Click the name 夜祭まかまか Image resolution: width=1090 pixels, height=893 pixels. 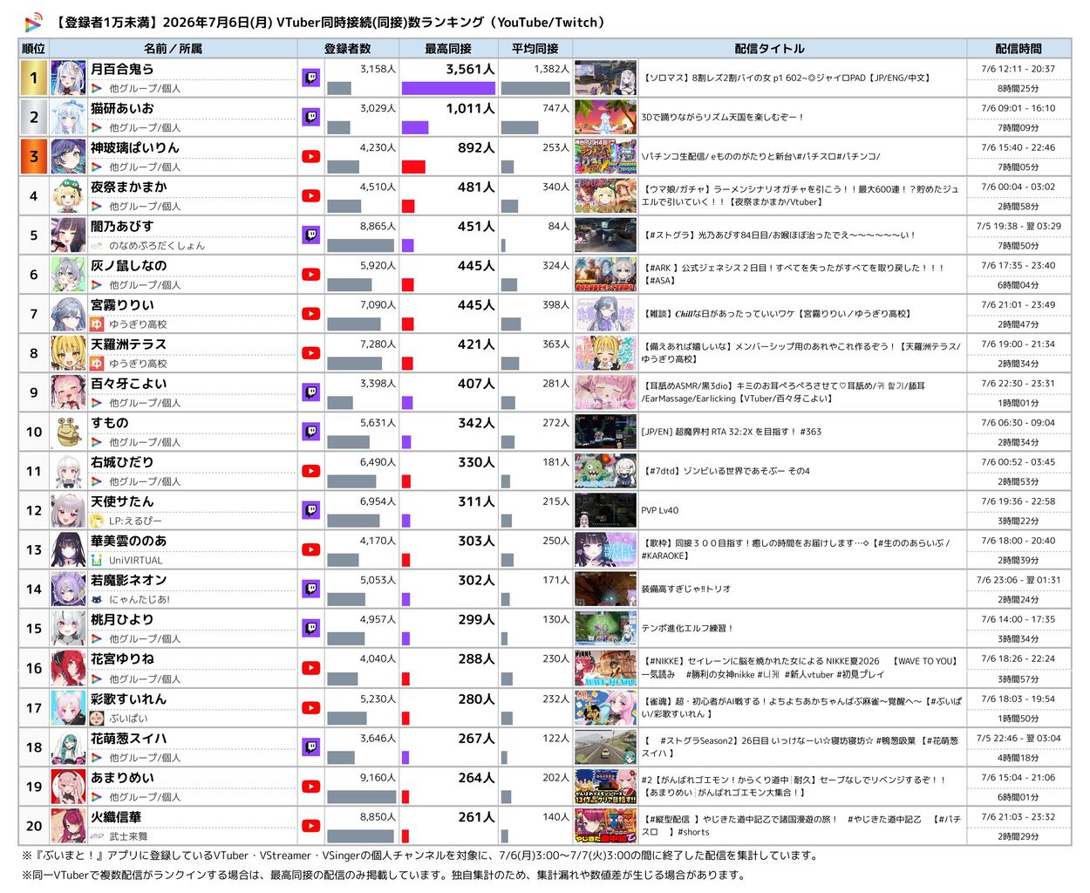(x=129, y=187)
